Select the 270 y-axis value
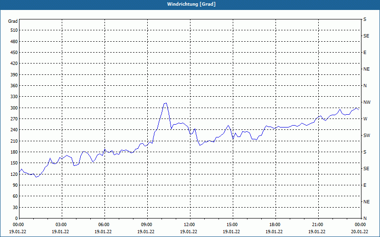The width and height of the screenshot is (380, 237). 14,119
